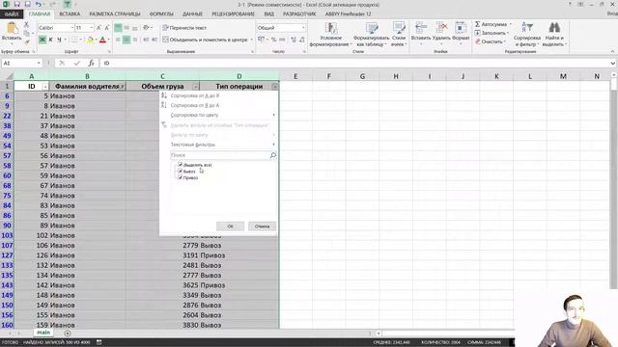This screenshot has height=347, width=618.
Task: Open Объем груза filter dropdown
Action: (195, 87)
